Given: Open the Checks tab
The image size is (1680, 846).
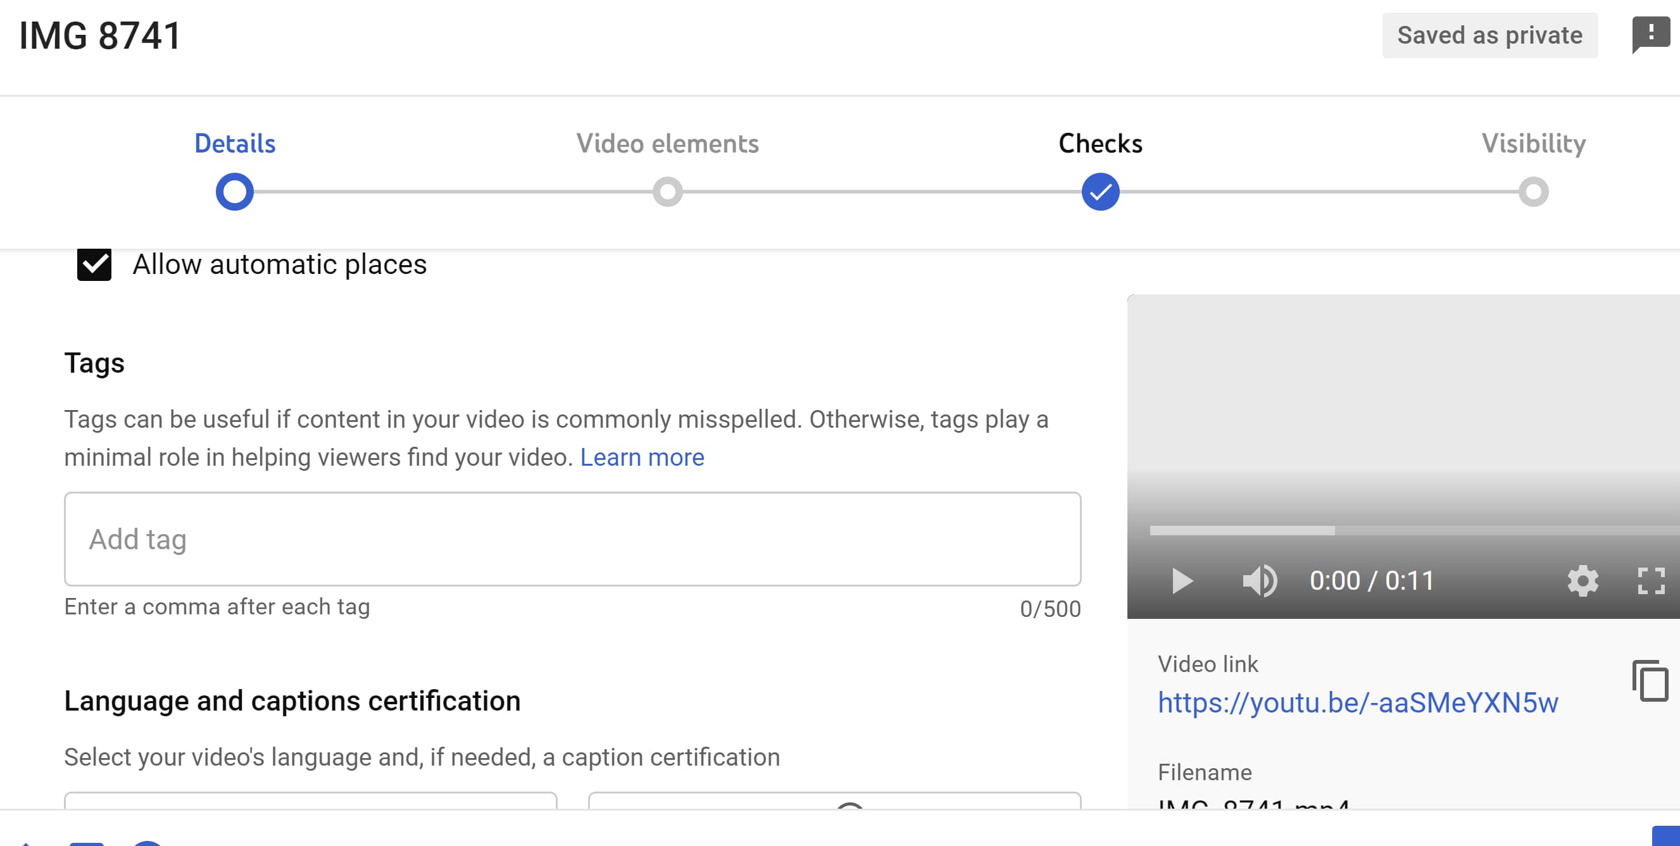Looking at the screenshot, I should 1100,144.
